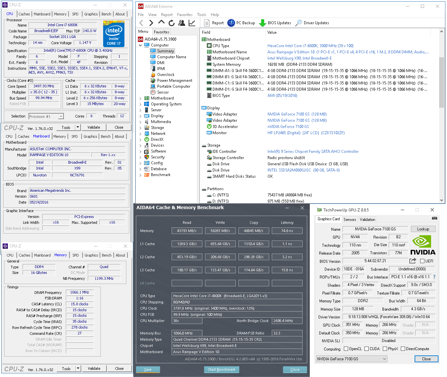Click the GPU-Z screenshot camera icon
Image resolution: width=447 pixels, height=377 pixels.
pos(435,218)
